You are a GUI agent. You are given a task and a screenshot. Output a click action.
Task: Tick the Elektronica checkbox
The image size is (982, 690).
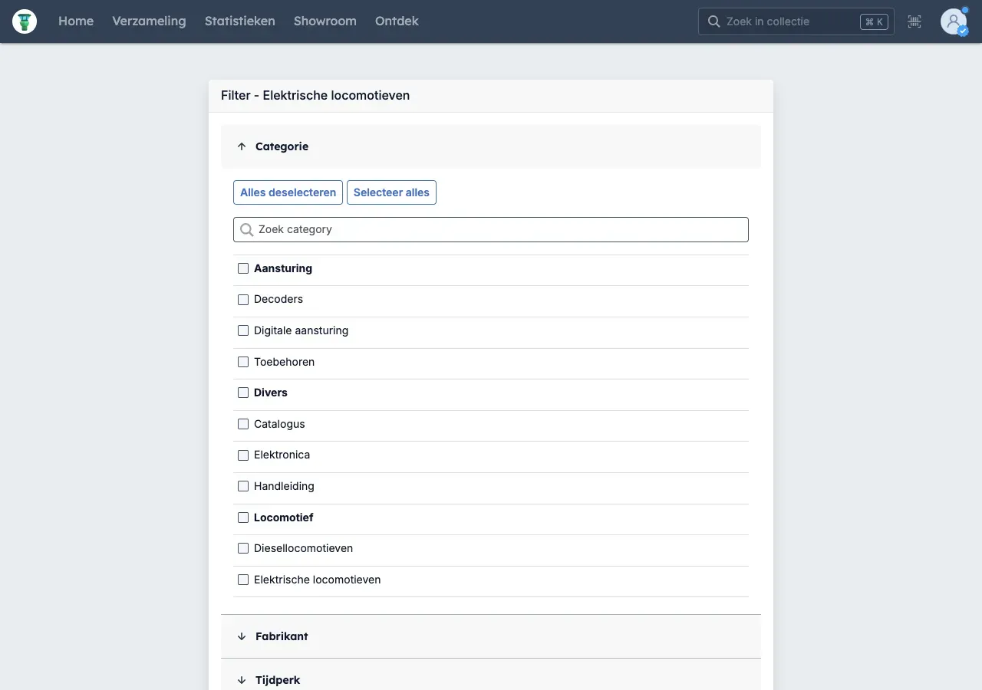tap(243, 455)
